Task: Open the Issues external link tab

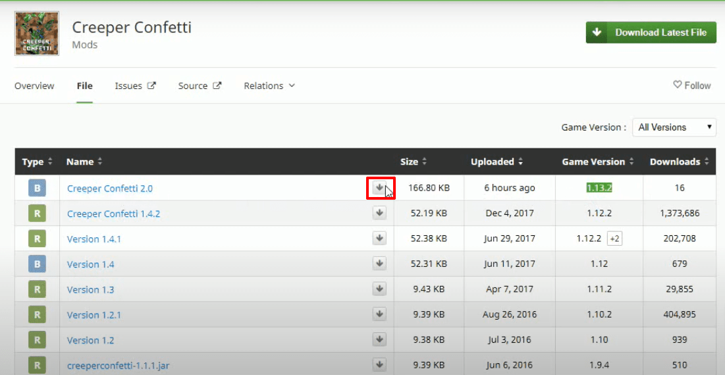Action: pyautogui.click(x=135, y=86)
